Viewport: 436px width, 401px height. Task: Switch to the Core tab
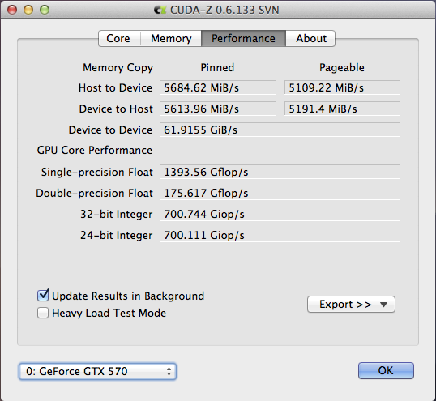coord(119,38)
